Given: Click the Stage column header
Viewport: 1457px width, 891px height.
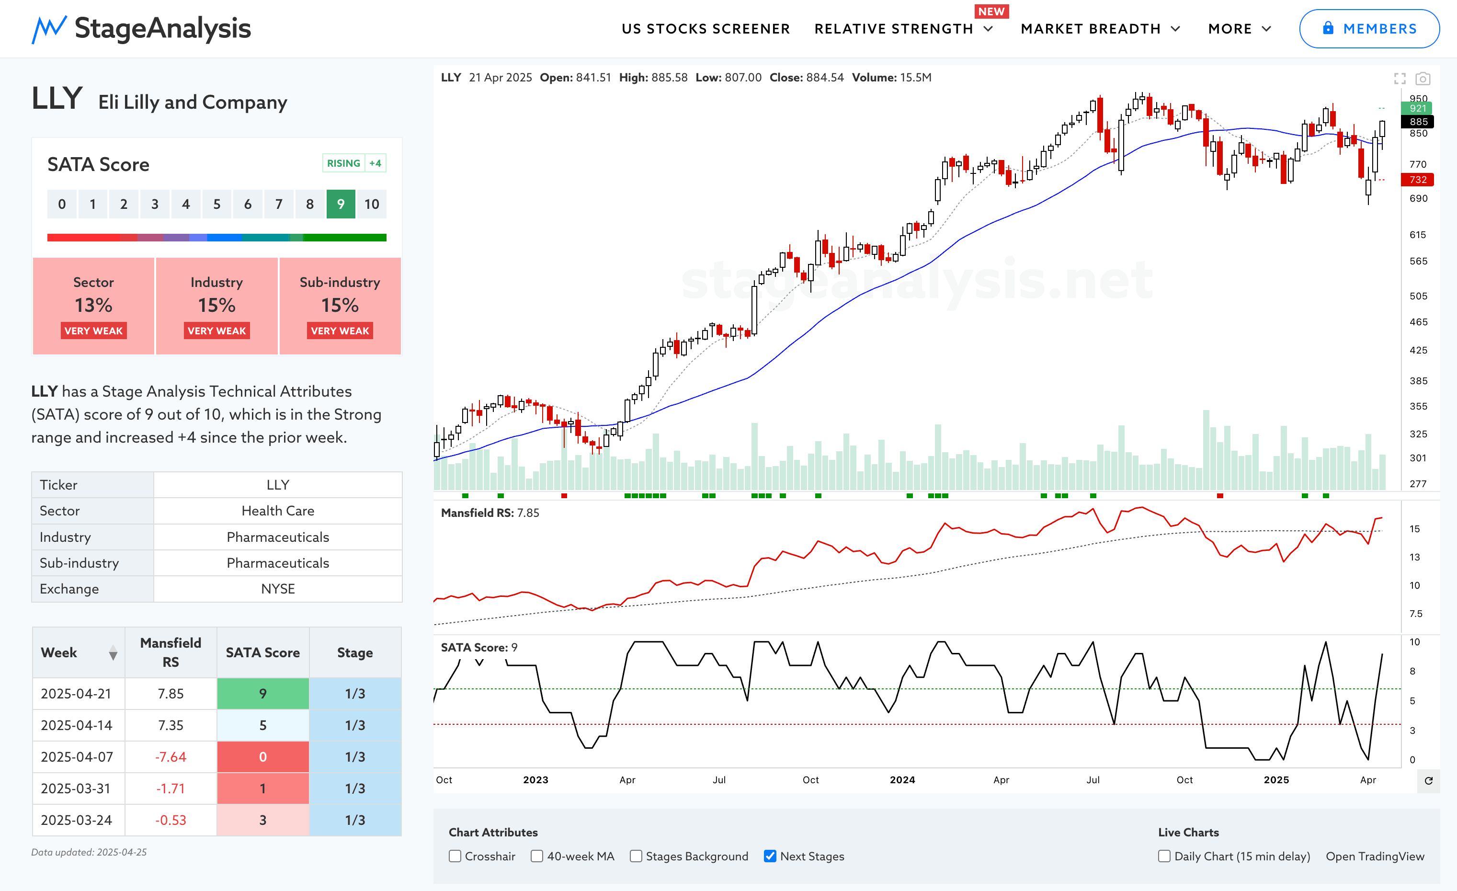Looking at the screenshot, I should point(355,653).
